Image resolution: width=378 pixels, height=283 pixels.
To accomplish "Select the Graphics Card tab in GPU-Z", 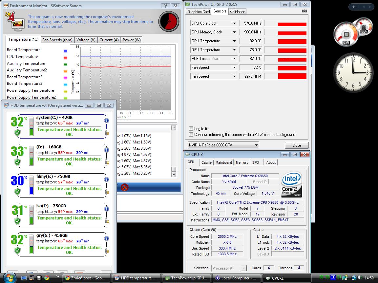I will tap(199, 12).
